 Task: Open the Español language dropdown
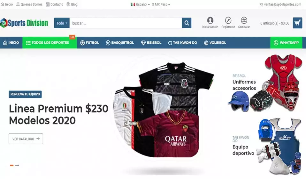[x=140, y=4]
